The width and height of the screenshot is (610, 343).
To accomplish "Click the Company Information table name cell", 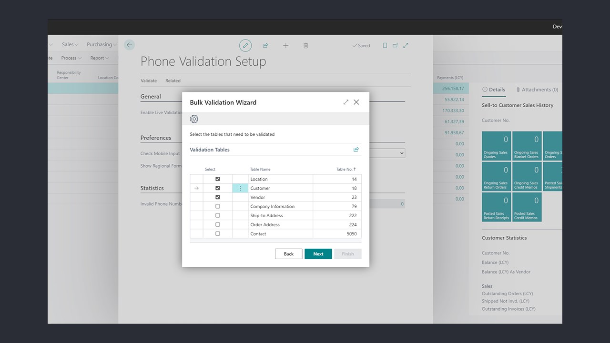I will (280, 206).
